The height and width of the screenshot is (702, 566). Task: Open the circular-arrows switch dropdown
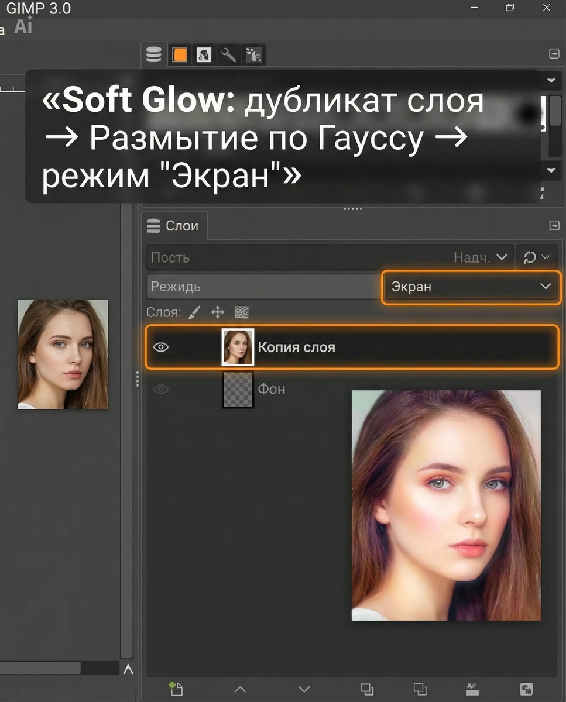pyautogui.click(x=537, y=257)
